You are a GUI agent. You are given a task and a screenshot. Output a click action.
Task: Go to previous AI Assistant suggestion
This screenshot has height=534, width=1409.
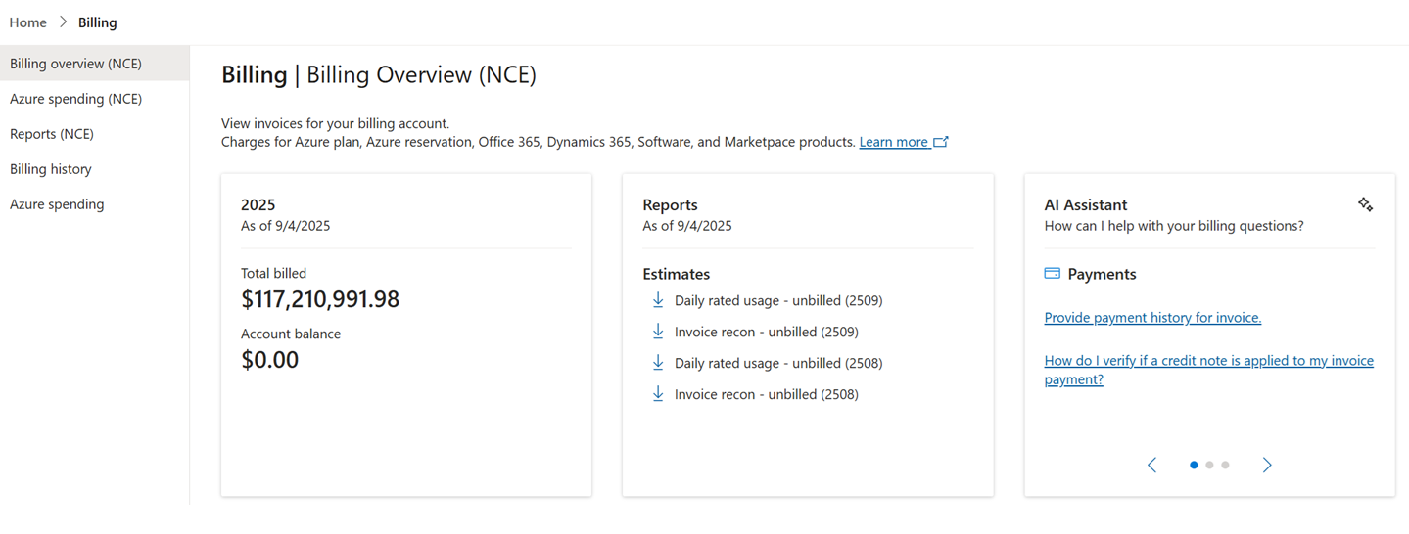(1152, 465)
